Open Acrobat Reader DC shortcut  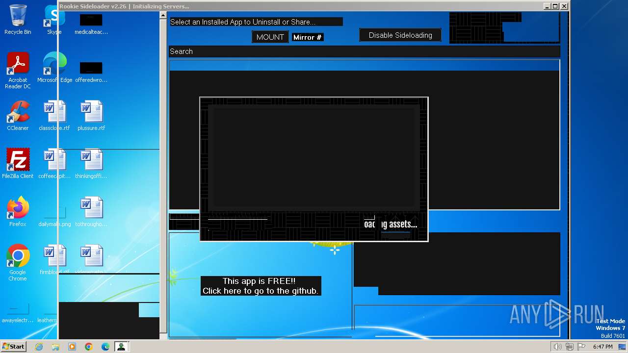point(18,71)
